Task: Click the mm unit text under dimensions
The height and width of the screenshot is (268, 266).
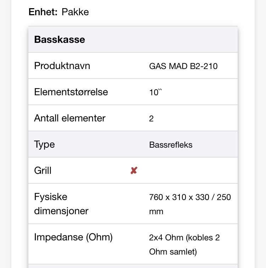Action: [x=156, y=212]
